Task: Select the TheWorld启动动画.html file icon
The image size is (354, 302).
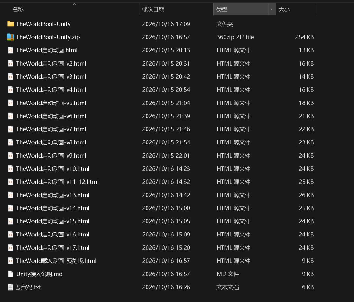Action: (x=10, y=50)
